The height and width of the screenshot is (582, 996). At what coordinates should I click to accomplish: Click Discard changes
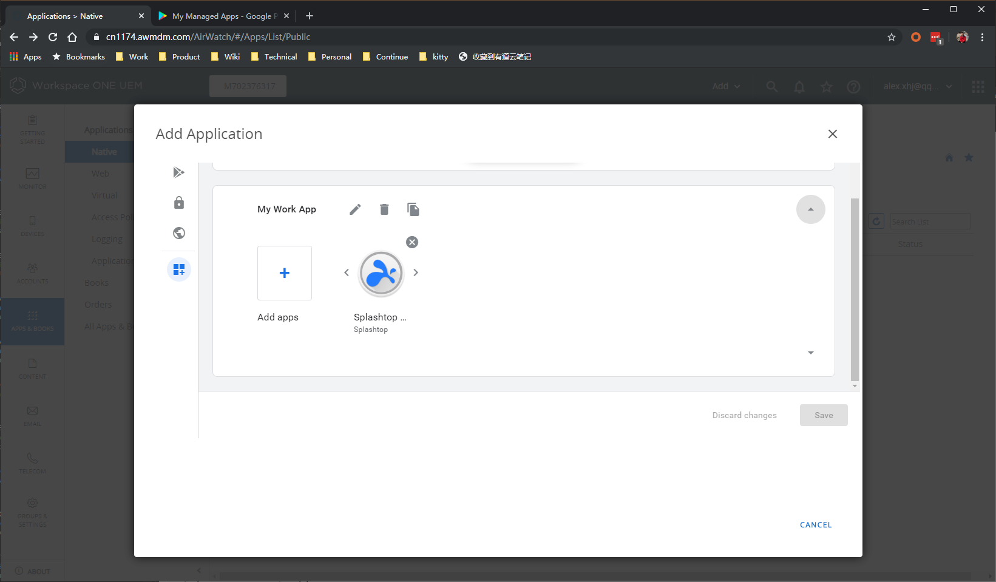click(x=744, y=415)
